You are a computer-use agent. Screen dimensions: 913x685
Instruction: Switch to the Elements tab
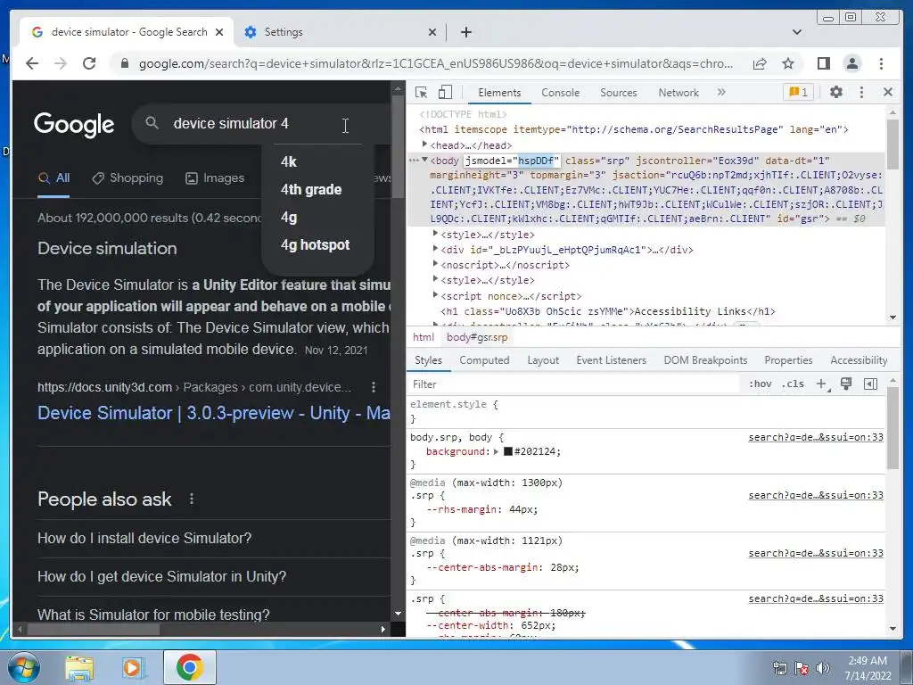[499, 93]
